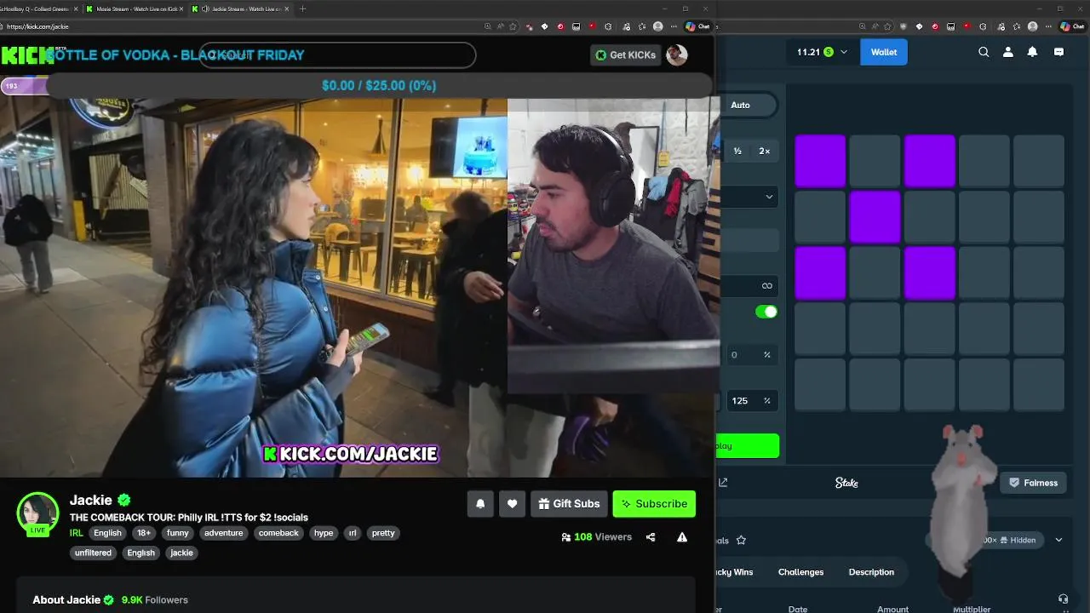Click the infinity number of bets field

point(749,285)
